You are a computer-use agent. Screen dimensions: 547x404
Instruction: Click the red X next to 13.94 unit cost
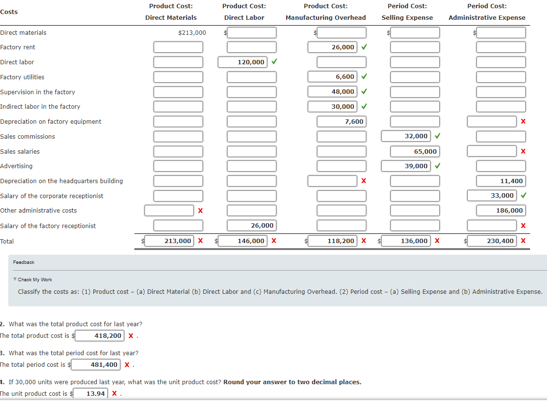tap(114, 393)
